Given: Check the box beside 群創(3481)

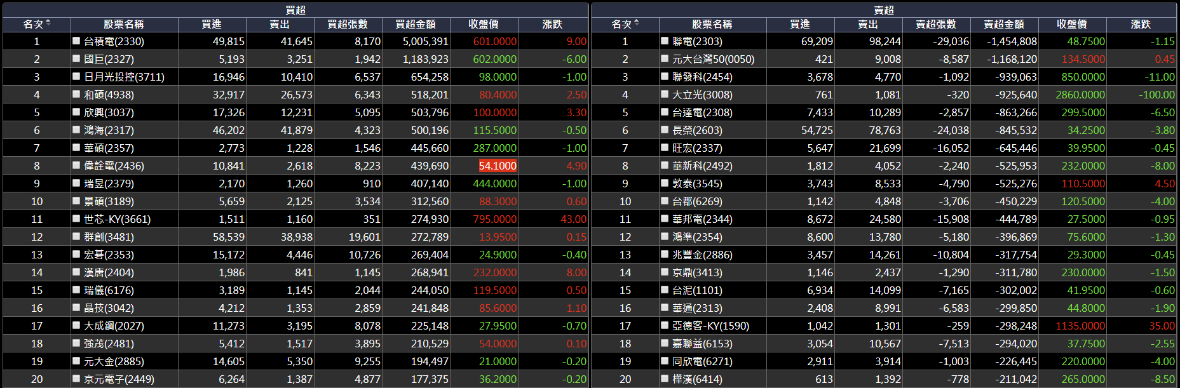Looking at the screenshot, I should tap(76, 236).
